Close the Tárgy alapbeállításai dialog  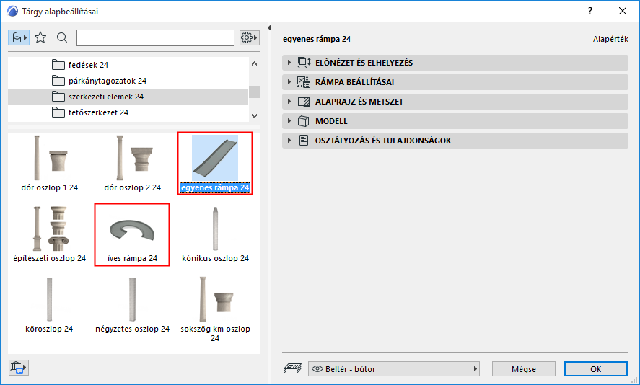tap(623, 12)
